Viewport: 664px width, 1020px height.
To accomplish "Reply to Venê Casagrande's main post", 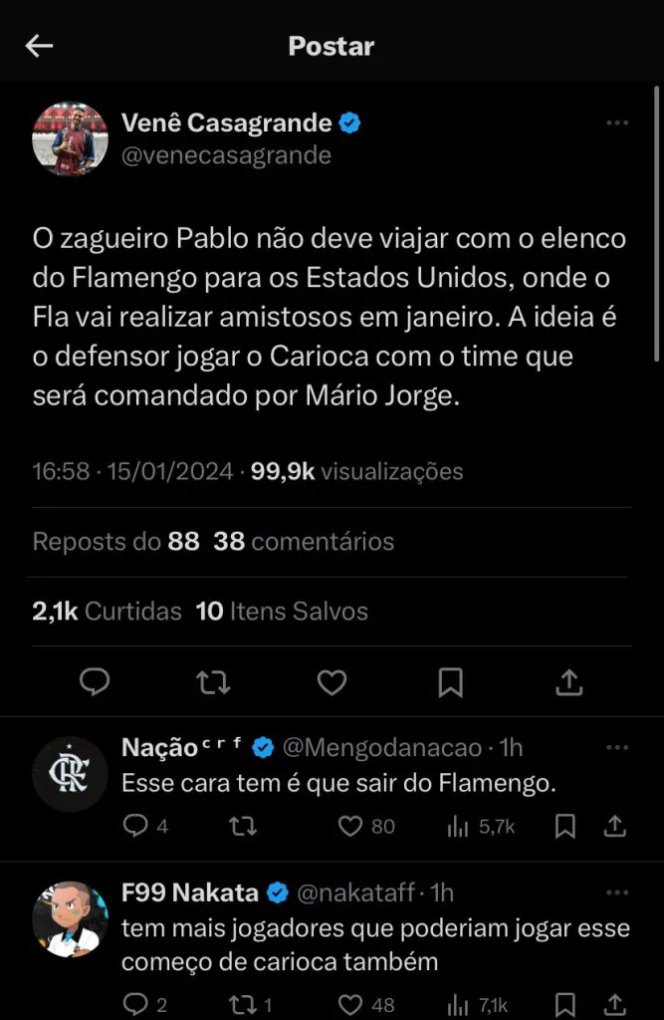I will click(x=95, y=681).
